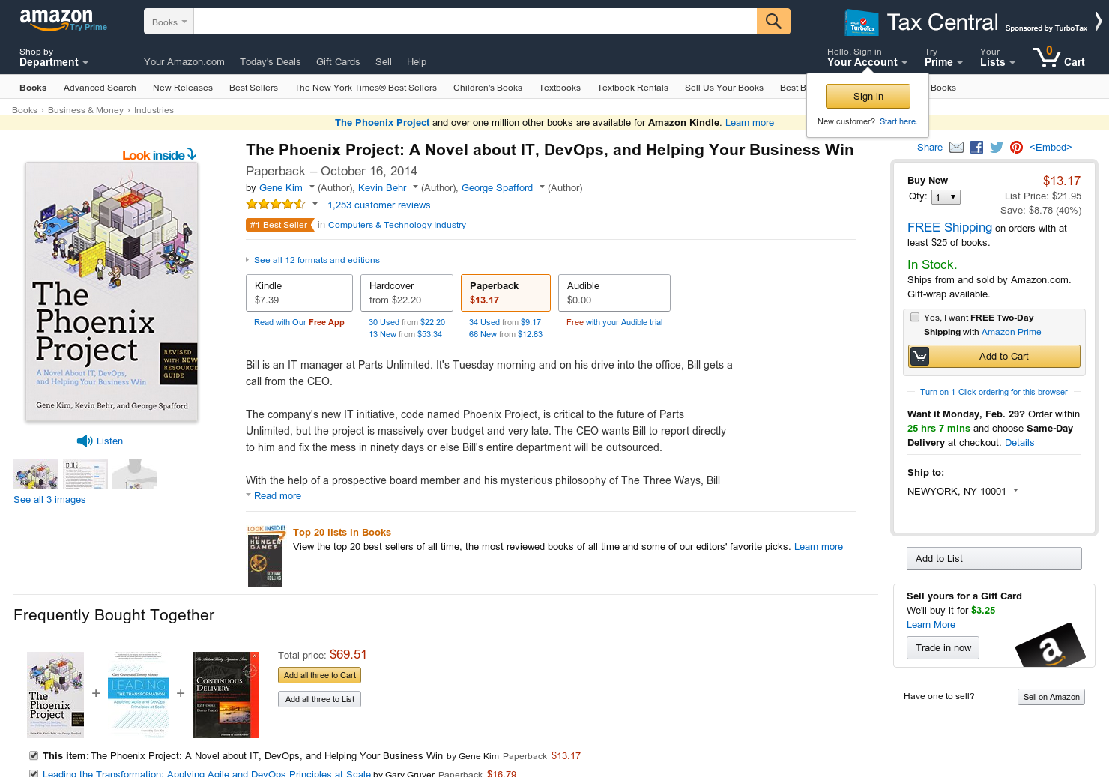
Task: Click Add all three to List
Action: (320, 699)
